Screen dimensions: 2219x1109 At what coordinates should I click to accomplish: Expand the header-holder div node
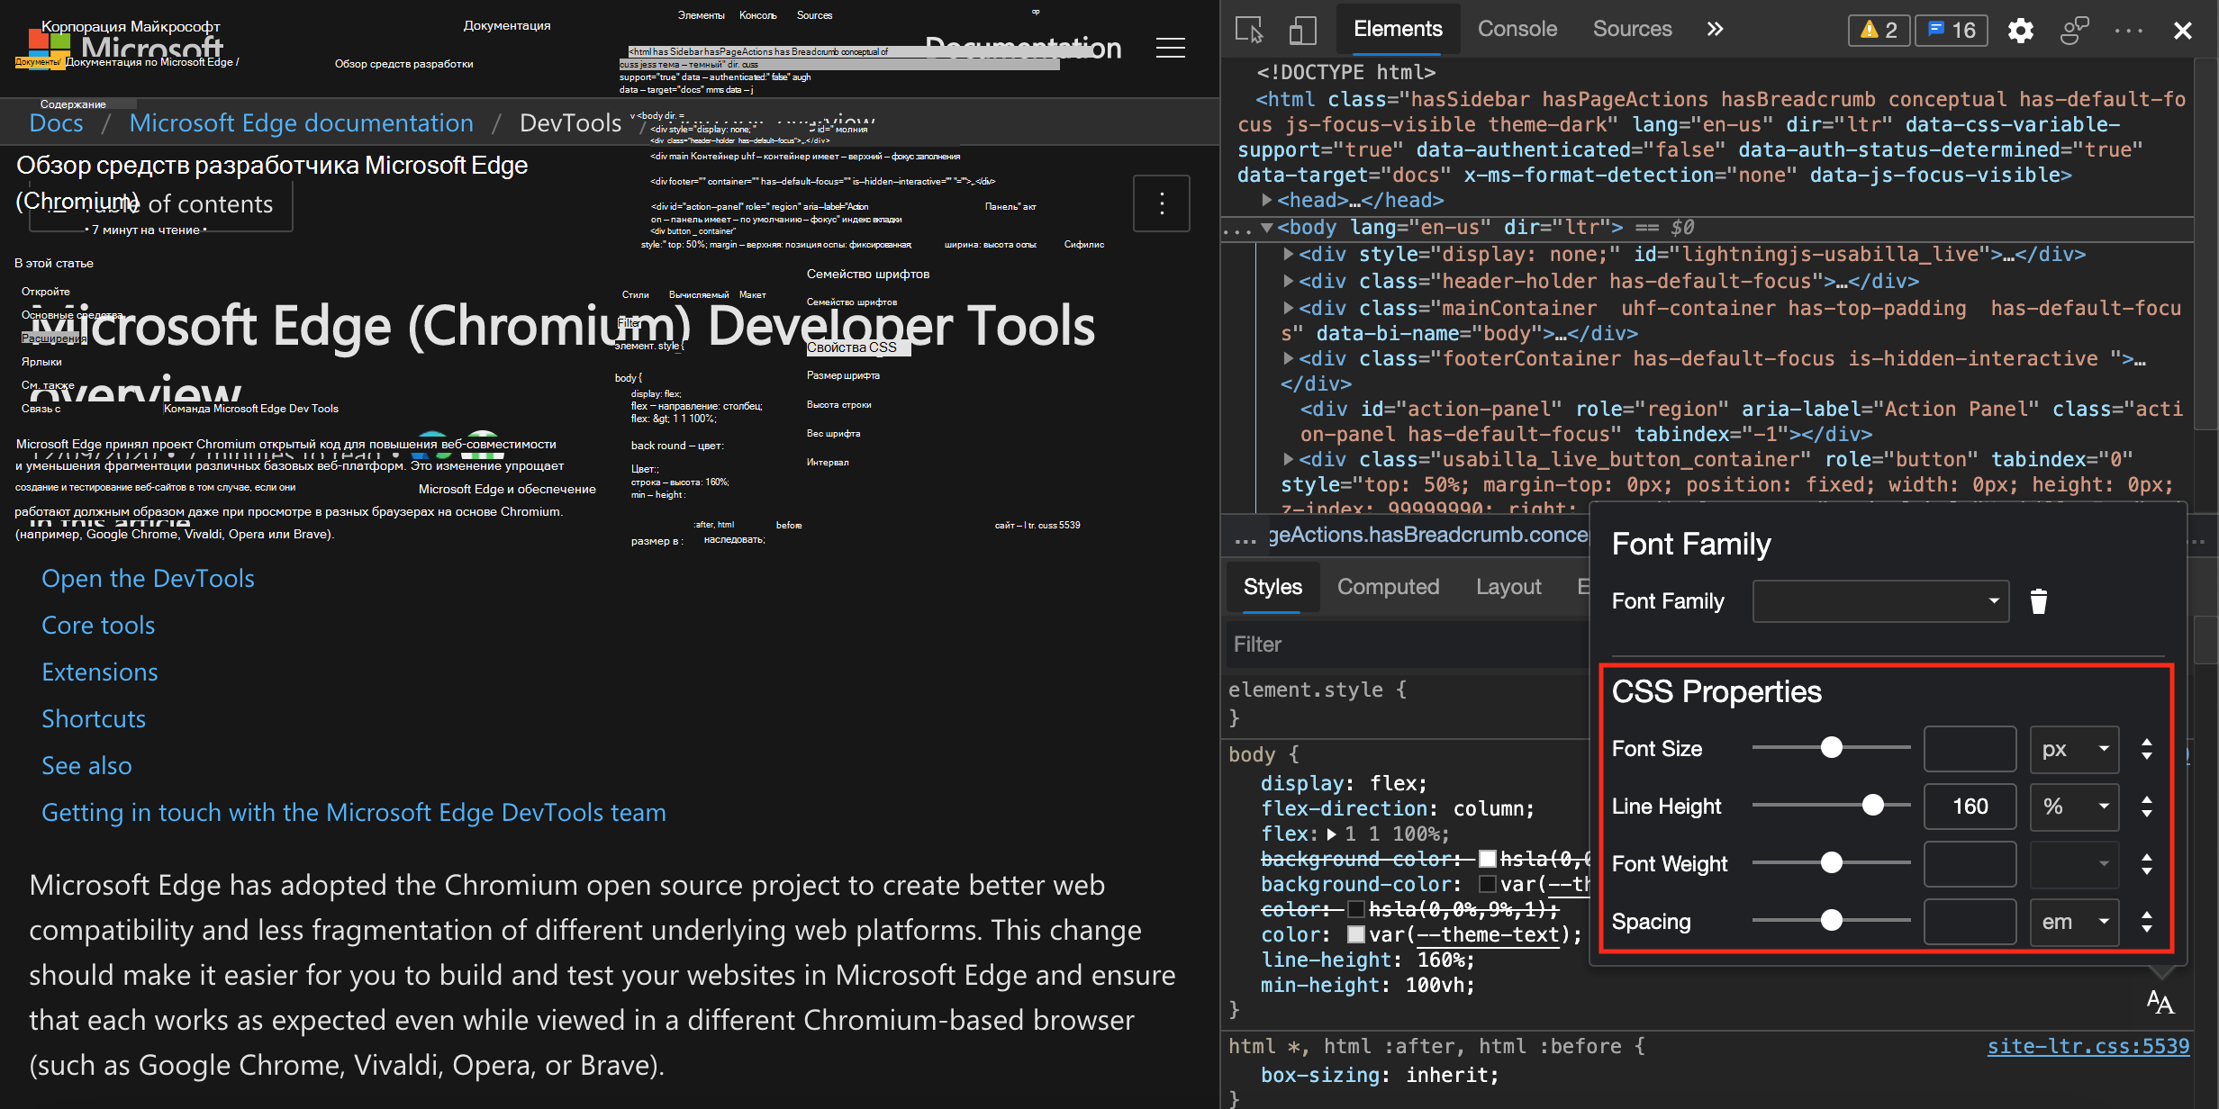1289,281
